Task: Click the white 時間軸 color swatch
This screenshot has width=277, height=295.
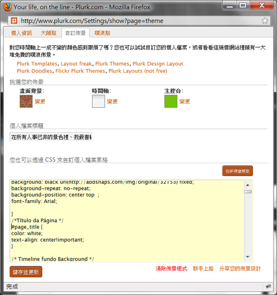Action: pos(98,101)
